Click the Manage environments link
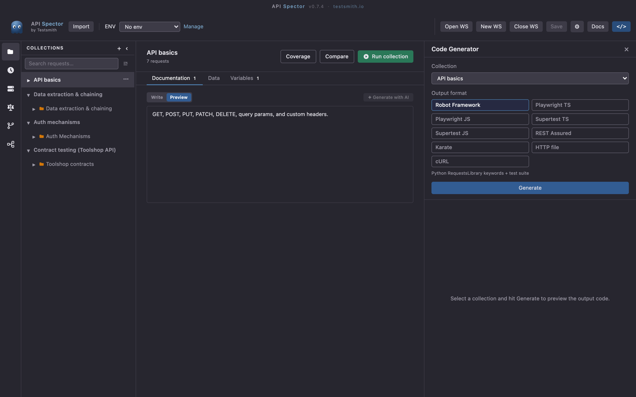This screenshot has width=636, height=397. 193,27
